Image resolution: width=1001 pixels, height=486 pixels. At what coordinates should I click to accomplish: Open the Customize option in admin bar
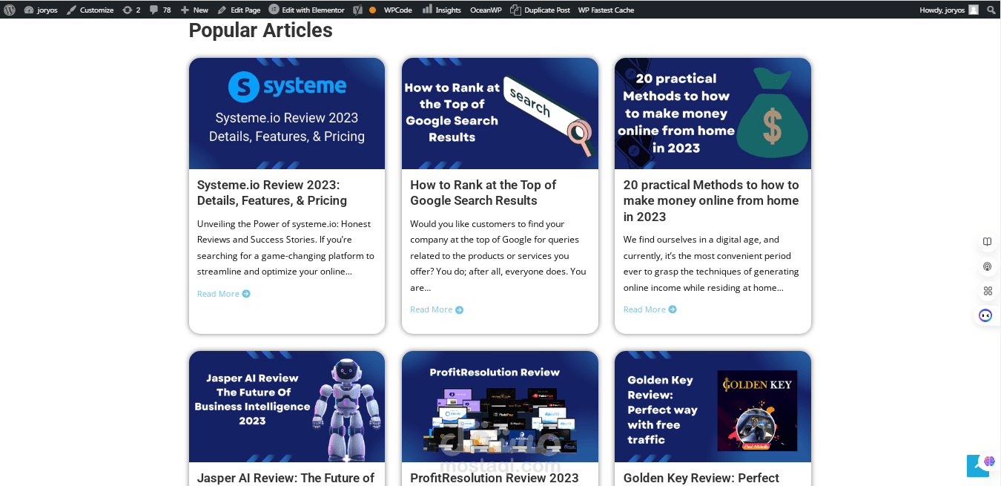(x=90, y=10)
